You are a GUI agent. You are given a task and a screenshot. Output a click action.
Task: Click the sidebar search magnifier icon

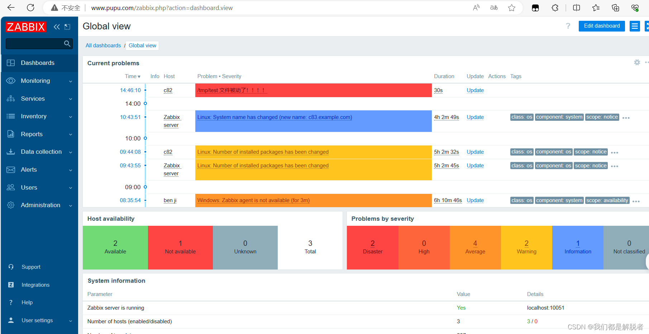[x=67, y=44]
